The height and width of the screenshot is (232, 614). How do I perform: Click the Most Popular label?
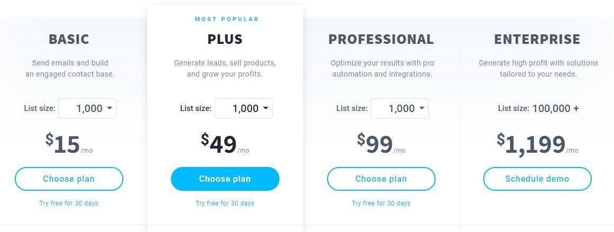[227, 19]
